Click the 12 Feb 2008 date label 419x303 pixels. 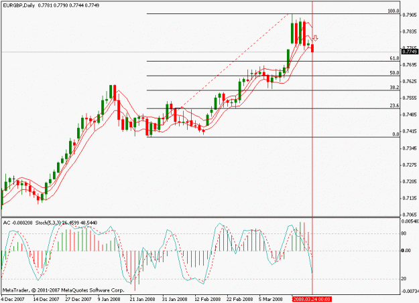207,299
